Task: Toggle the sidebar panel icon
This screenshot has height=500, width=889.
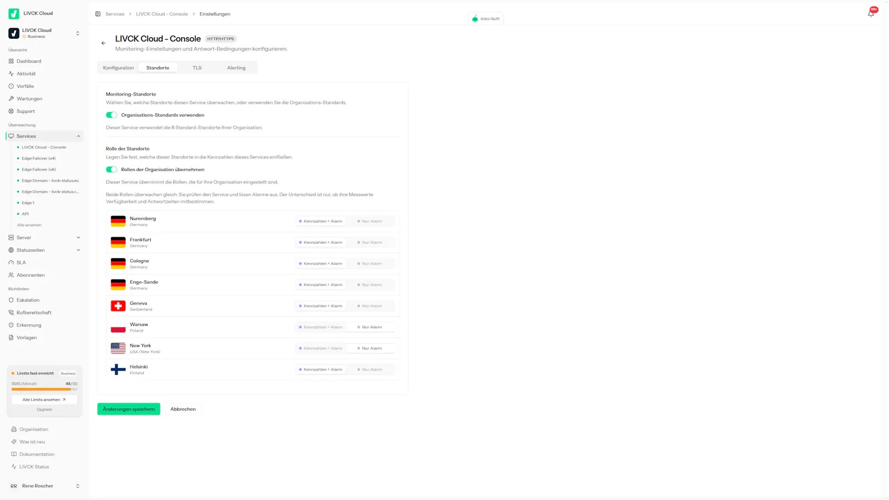Action: 98,14
